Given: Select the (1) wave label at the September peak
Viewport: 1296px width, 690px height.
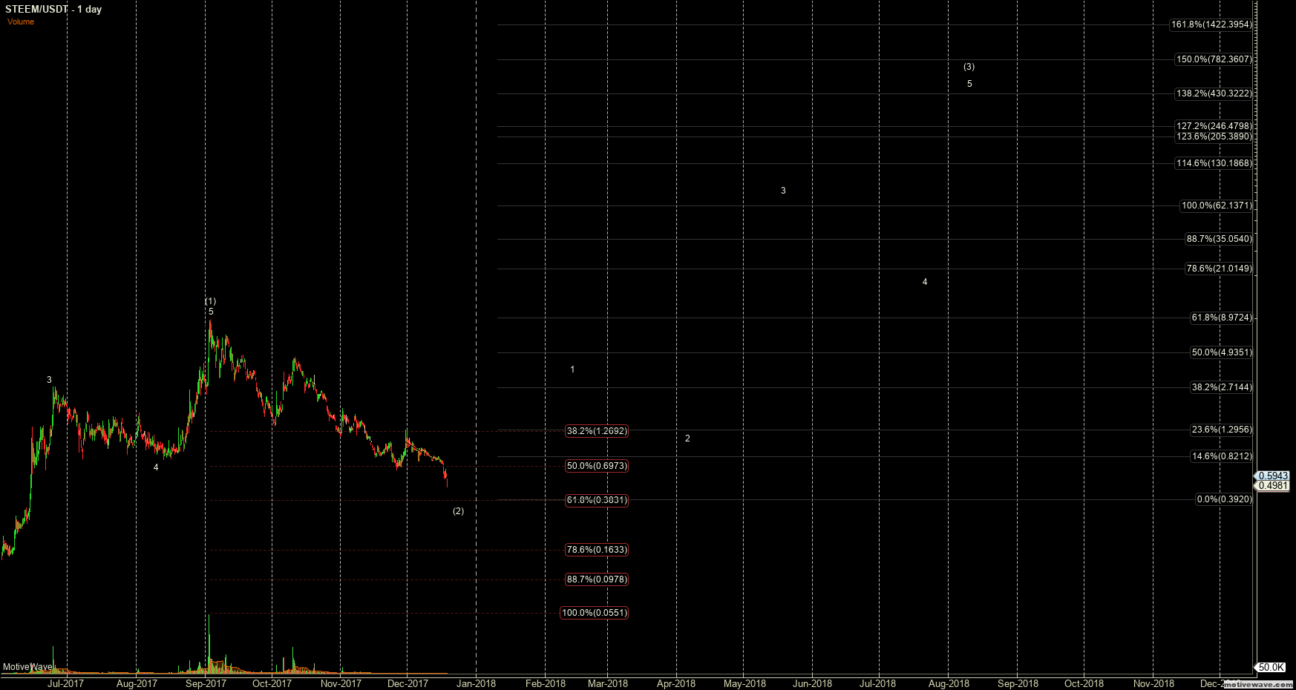Looking at the screenshot, I should (x=211, y=301).
